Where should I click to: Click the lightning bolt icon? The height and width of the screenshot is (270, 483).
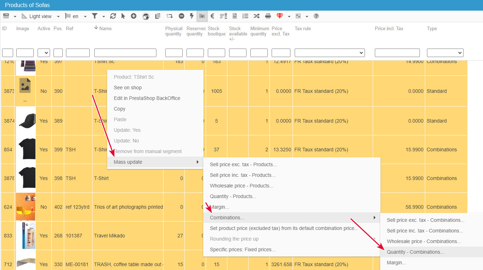(192, 16)
